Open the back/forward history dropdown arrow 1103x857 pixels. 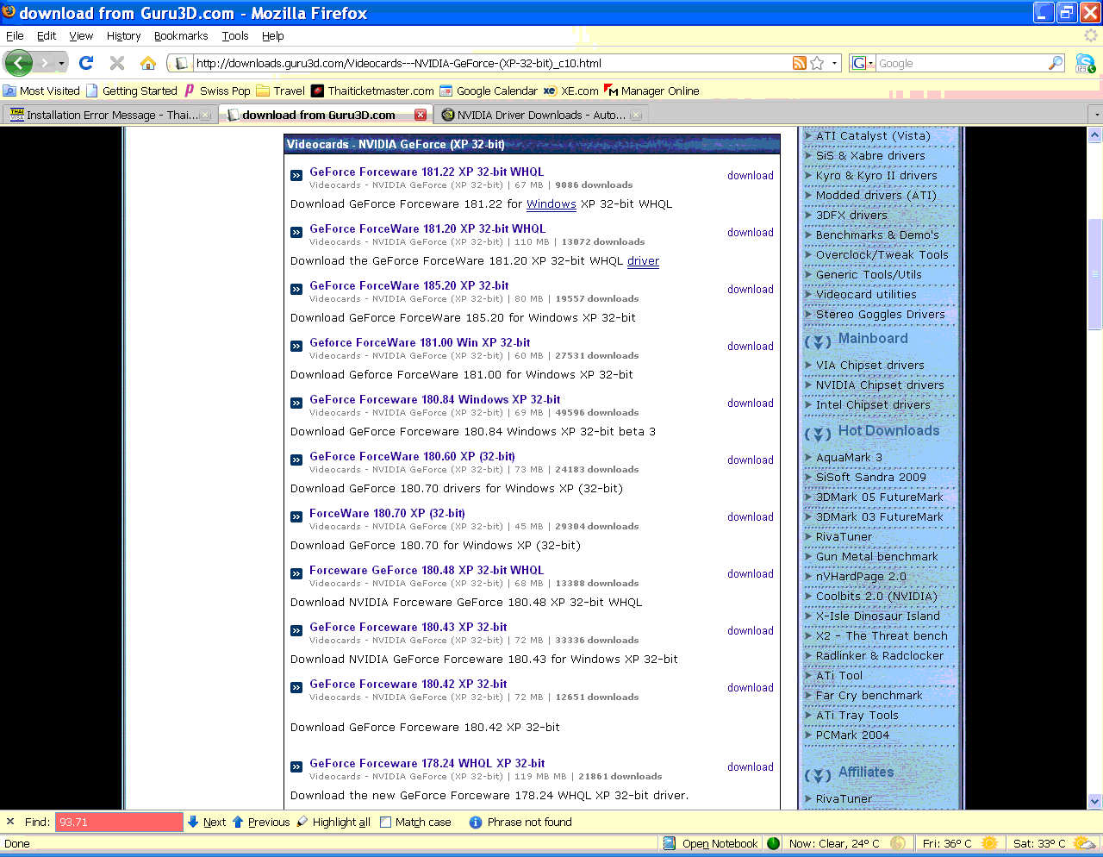click(x=61, y=64)
